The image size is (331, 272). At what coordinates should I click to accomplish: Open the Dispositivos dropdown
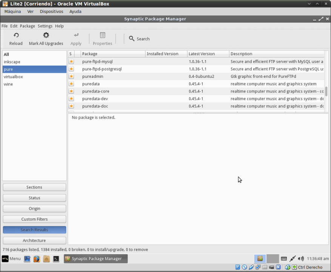pos(51,11)
